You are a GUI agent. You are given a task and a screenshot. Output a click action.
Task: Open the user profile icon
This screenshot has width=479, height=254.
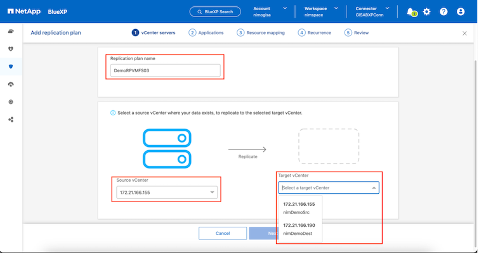[461, 11]
